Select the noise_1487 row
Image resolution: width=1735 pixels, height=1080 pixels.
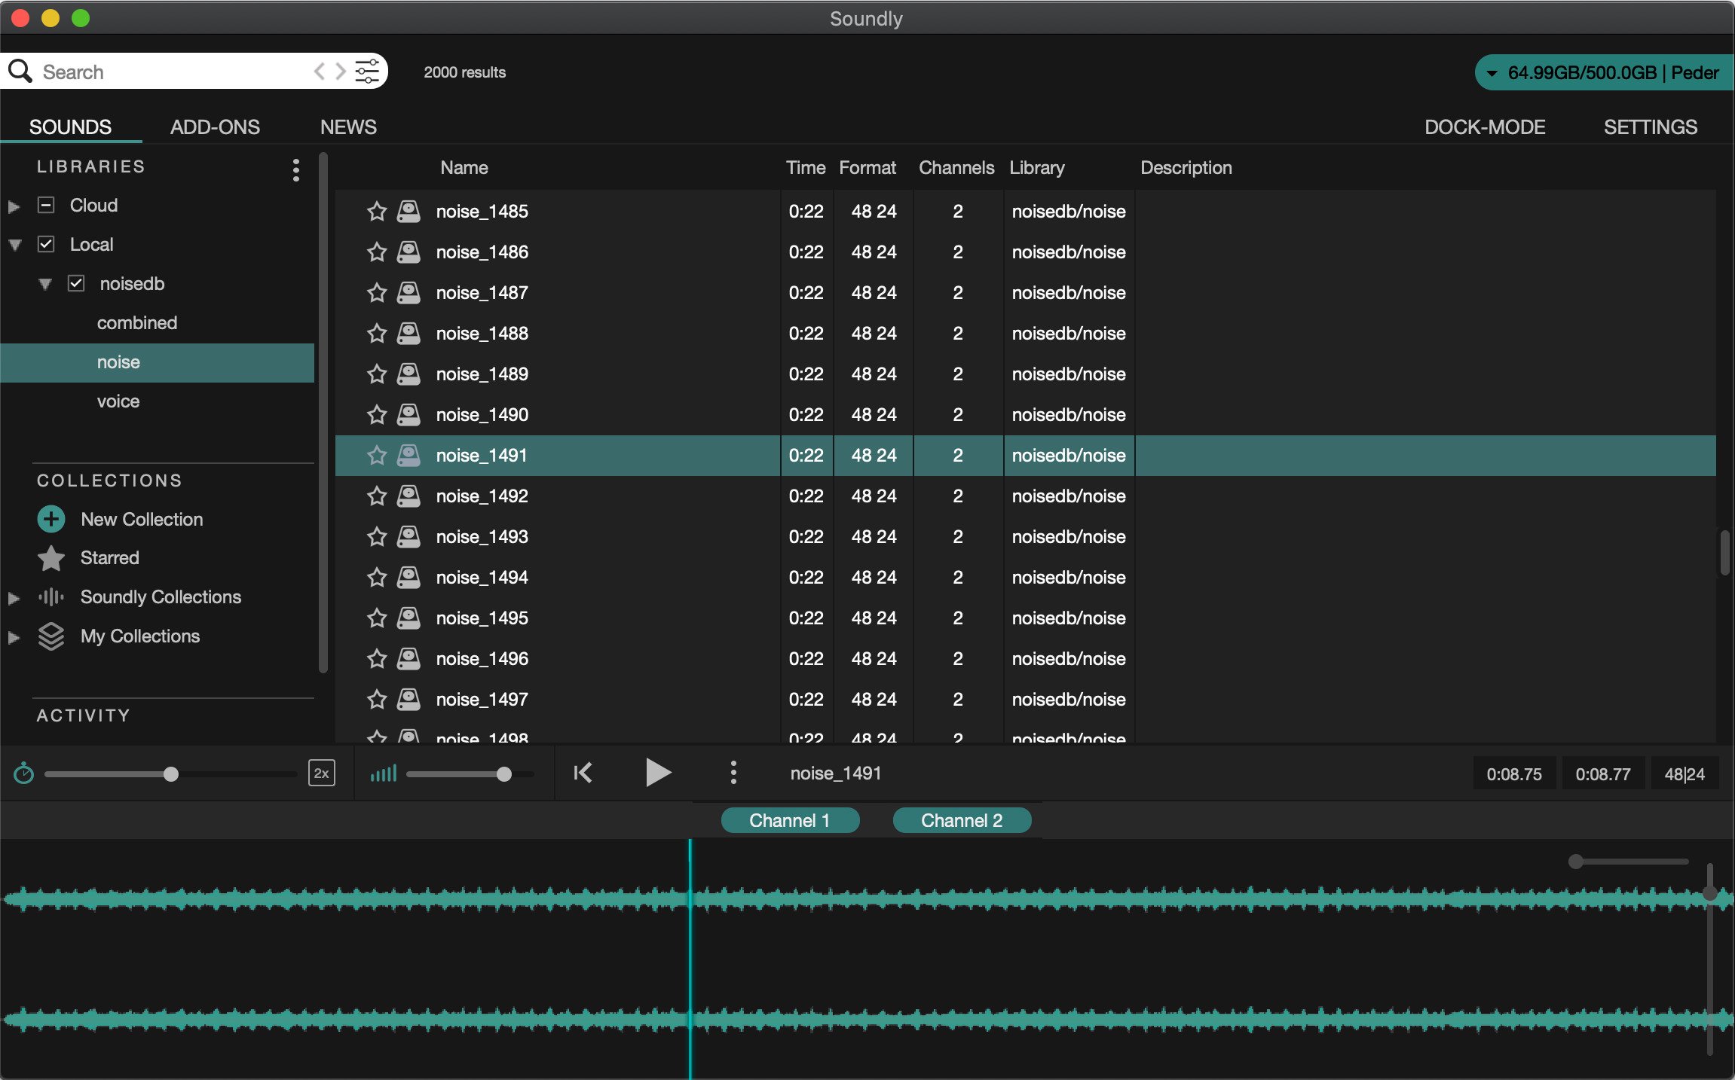pyautogui.click(x=1025, y=292)
